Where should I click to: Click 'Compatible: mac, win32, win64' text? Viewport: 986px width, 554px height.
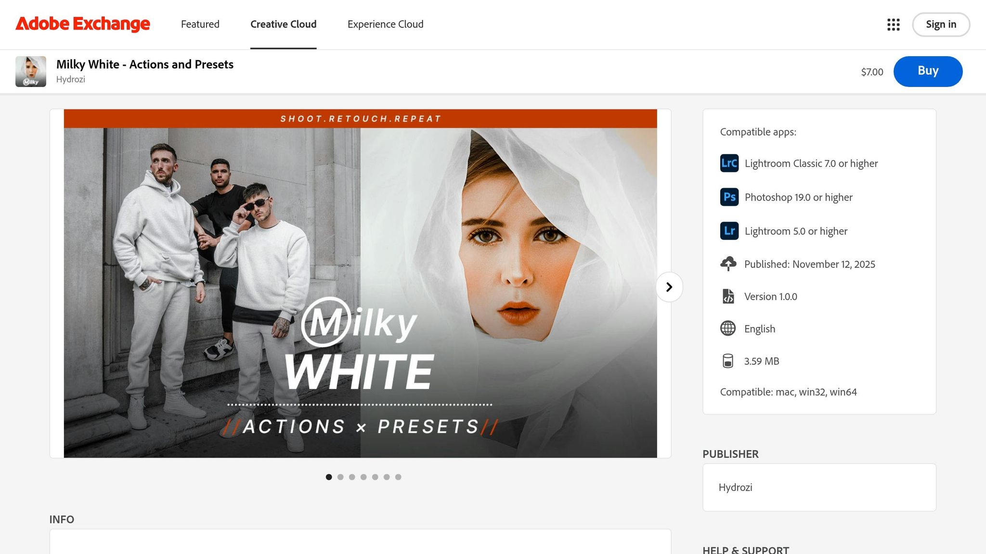pyautogui.click(x=789, y=392)
